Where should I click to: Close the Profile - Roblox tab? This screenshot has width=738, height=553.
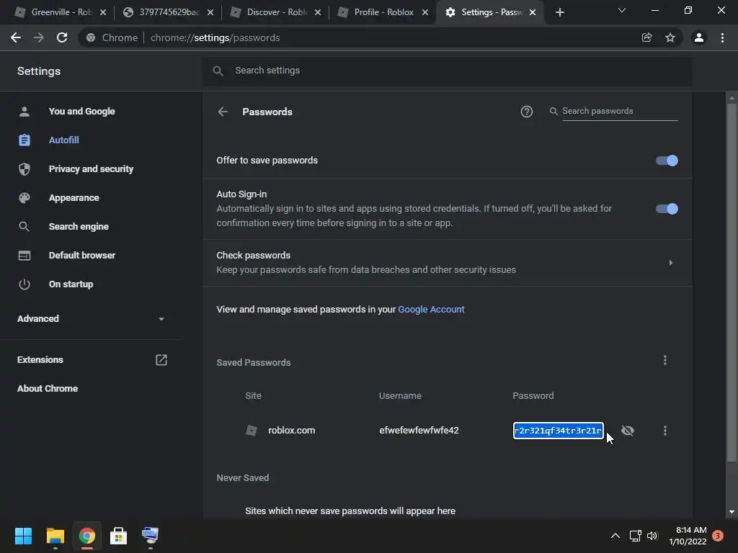425,12
